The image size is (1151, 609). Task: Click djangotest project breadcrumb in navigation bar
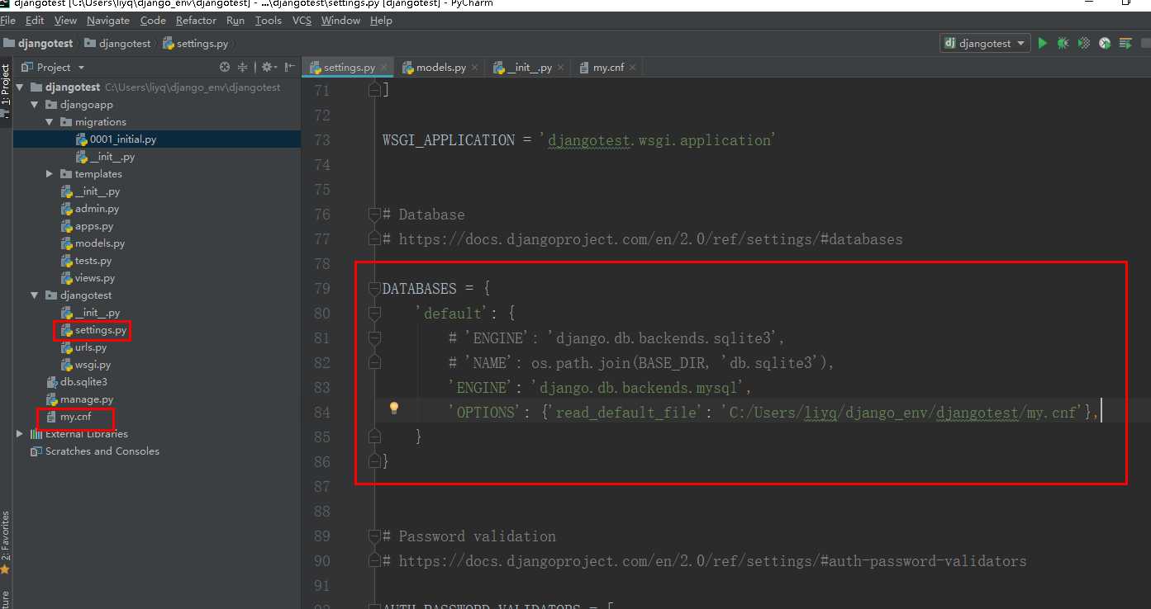tap(38, 43)
